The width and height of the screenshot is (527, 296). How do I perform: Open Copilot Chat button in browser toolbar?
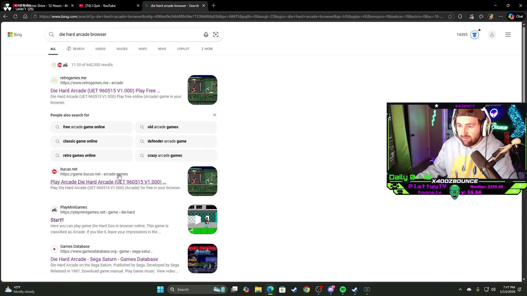point(515,16)
